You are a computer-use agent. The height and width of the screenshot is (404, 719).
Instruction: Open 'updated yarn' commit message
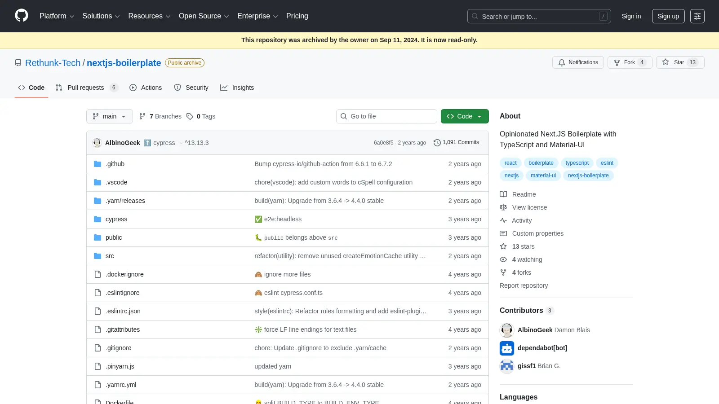point(273,366)
